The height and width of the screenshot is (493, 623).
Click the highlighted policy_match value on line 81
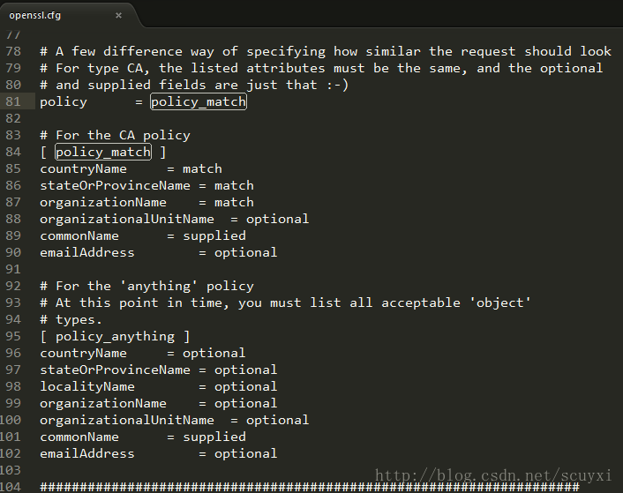(198, 102)
